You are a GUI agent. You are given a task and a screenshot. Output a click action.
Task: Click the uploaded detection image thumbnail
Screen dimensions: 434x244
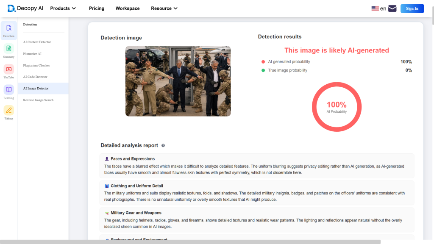tap(178, 81)
